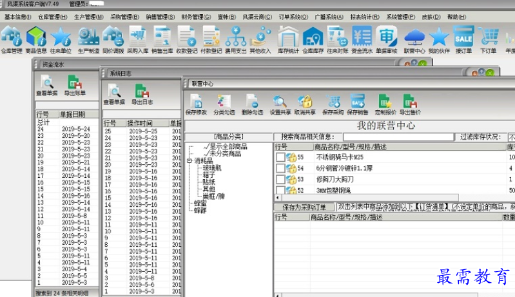
Task: Click 分类勾选 icon in 联营中心
Action: point(224,104)
